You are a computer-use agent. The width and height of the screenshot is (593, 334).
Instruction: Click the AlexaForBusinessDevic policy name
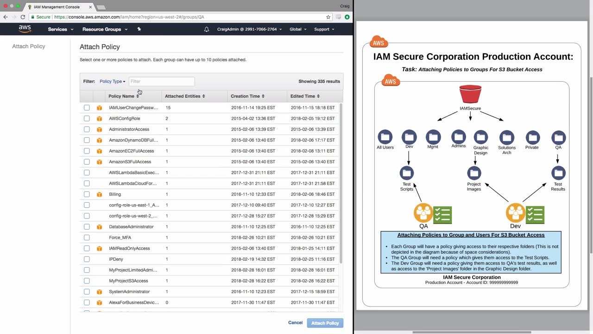tap(134, 302)
